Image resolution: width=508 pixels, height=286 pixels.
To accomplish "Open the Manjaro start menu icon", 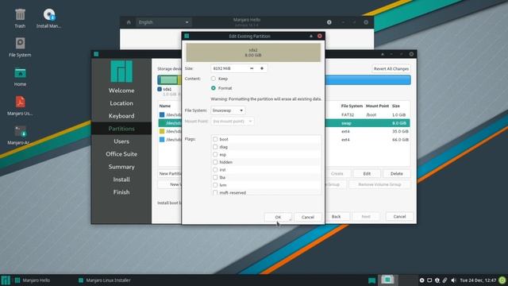I will tap(6, 280).
